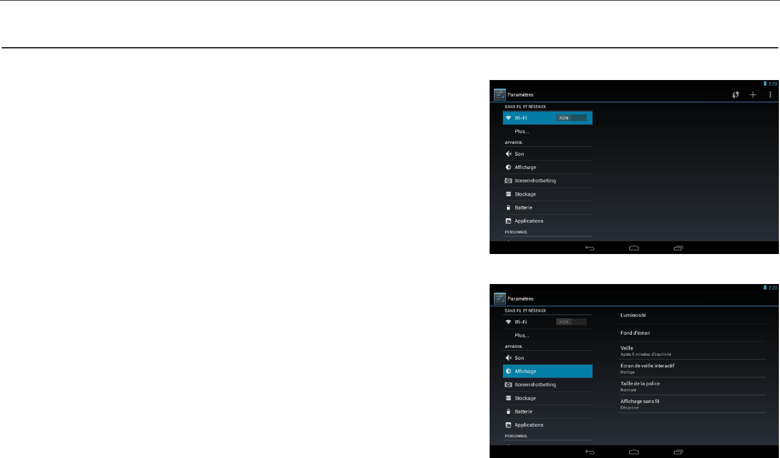The width and height of the screenshot is (780, 458).
Task: Tap Recent apps button on screen listing Luminosité
Action: [678, 452]
